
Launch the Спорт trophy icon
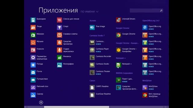coord(59,27)
